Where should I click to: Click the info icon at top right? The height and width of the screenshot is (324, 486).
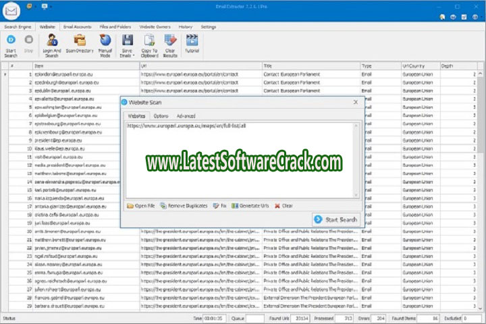coord(475,17)
